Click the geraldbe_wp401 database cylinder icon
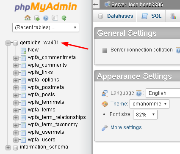The width and height of the screenshot is (180, 154). point(16,43)
